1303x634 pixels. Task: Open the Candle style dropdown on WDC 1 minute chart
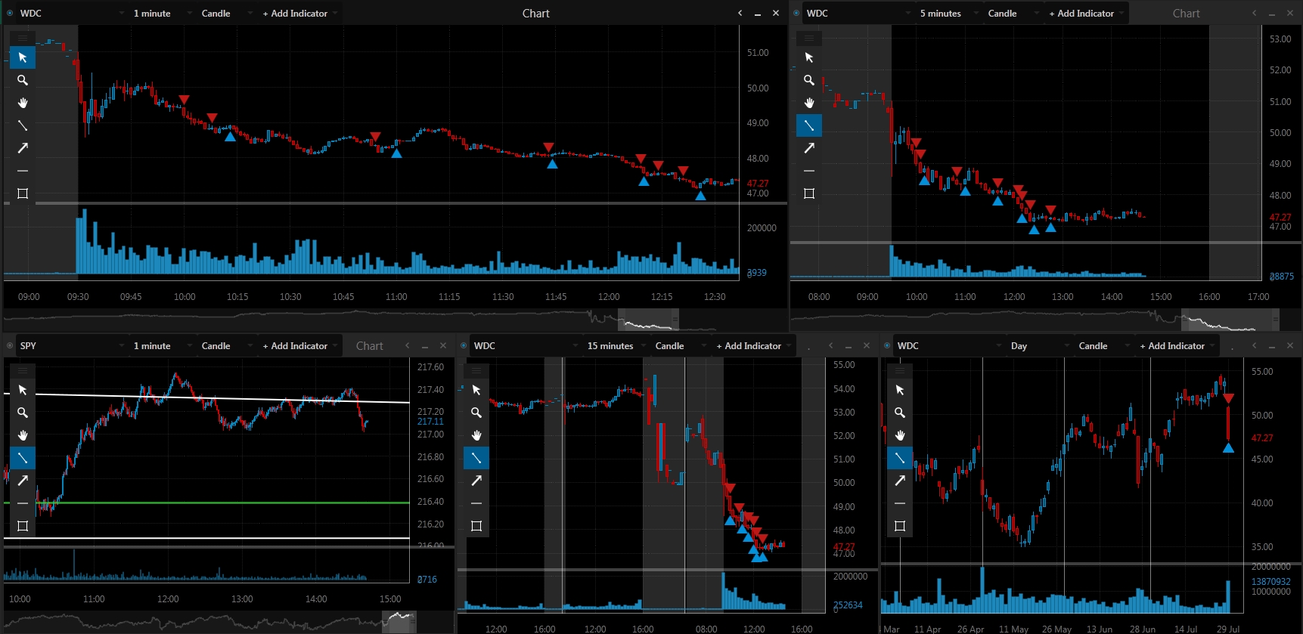click(226, 13)
